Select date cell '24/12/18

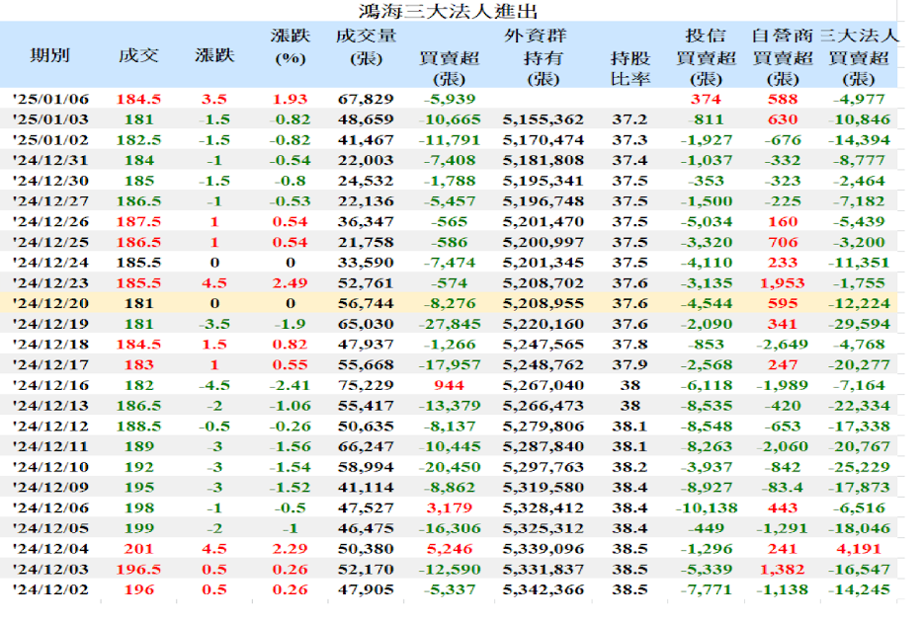pyautogui.click(x=50, y=345)
